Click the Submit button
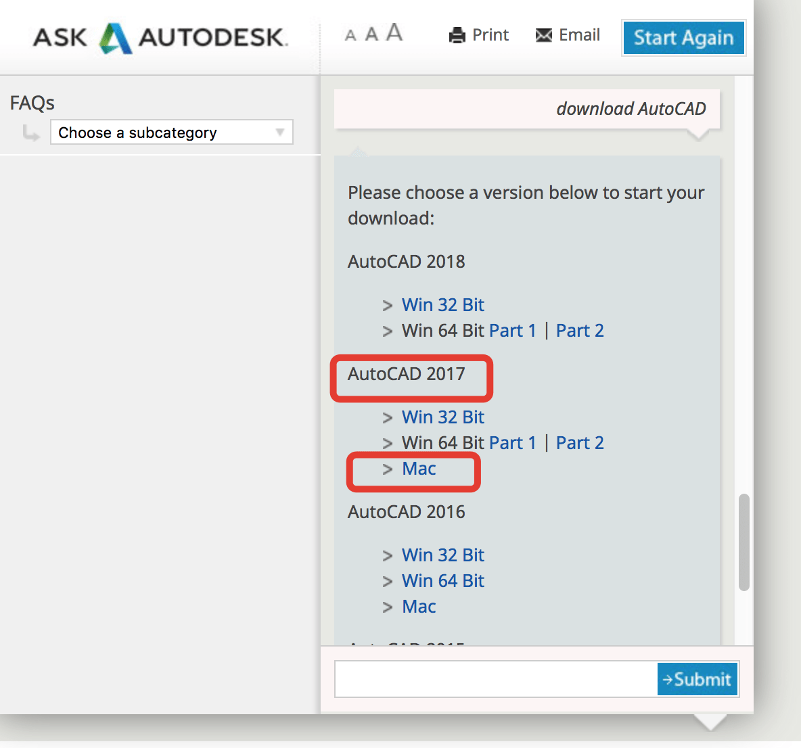The image size is (801, 748). point(697,679)
